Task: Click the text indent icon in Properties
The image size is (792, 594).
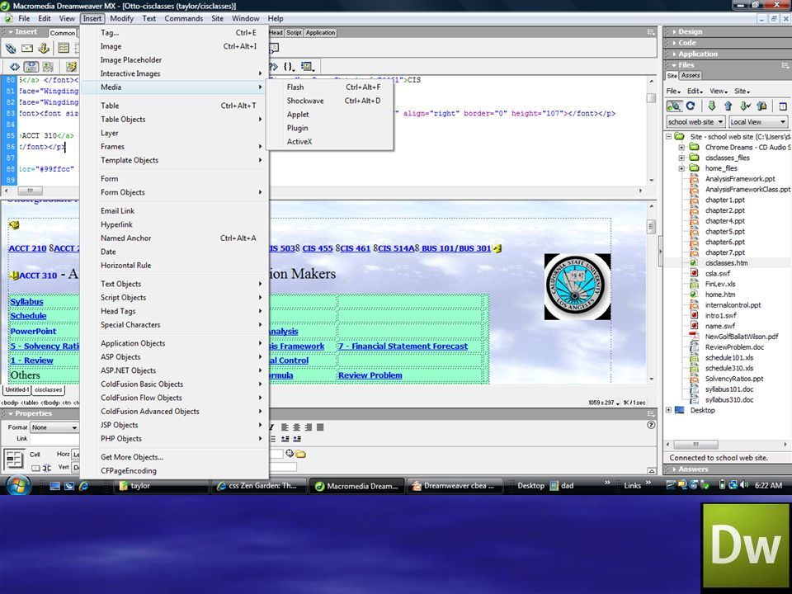Action: point(297,439)
